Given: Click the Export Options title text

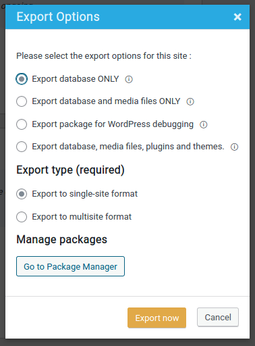Looking at the screenshot, I should [x=58, y=17].
